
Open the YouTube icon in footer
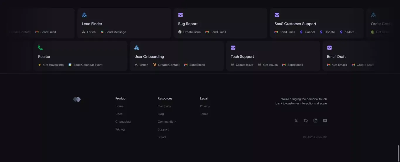coord(325,121)
